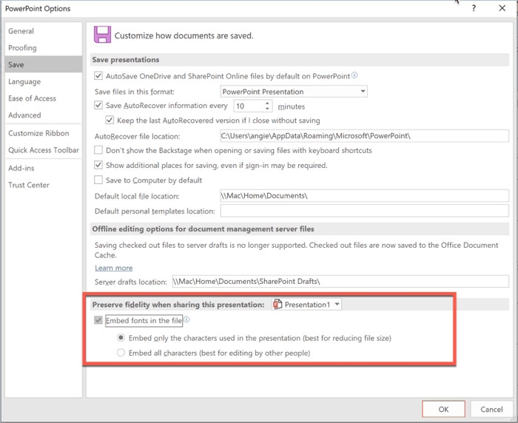Enable Save to Computer by default checkbox
Screen dimensions: 518x423
click(x=98, y=180)
